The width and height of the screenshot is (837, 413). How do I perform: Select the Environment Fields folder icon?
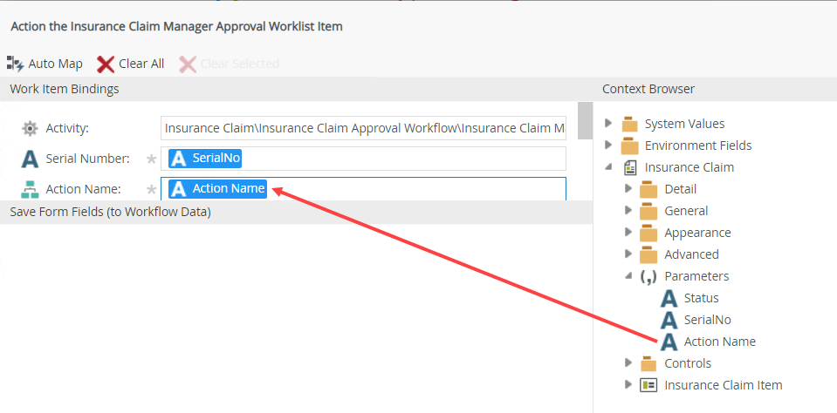pyautogui.click(x=630, y=146)
